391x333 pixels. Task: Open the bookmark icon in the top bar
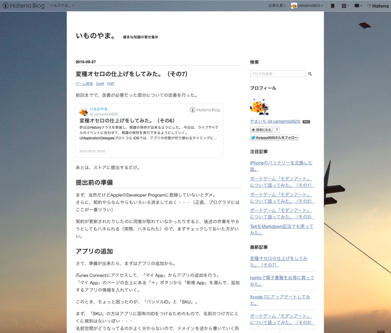(332, 6)
